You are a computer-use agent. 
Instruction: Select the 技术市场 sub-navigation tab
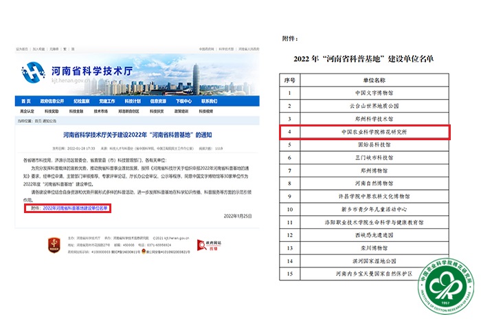[x=101, y=110]
